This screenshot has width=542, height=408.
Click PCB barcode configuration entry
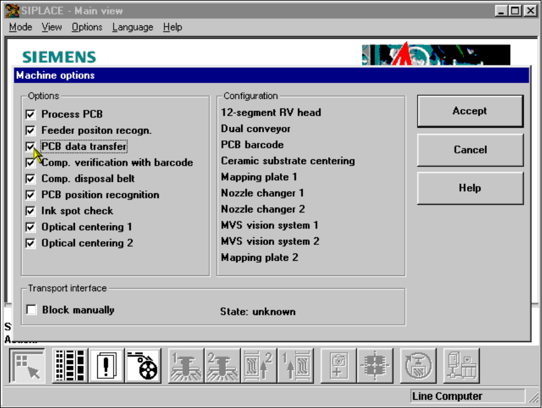pos(253,145)
